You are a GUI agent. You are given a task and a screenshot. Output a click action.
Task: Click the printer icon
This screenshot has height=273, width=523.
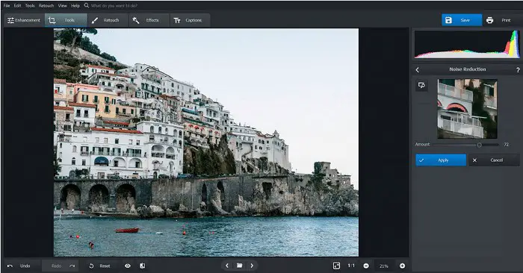click(489, 20)
